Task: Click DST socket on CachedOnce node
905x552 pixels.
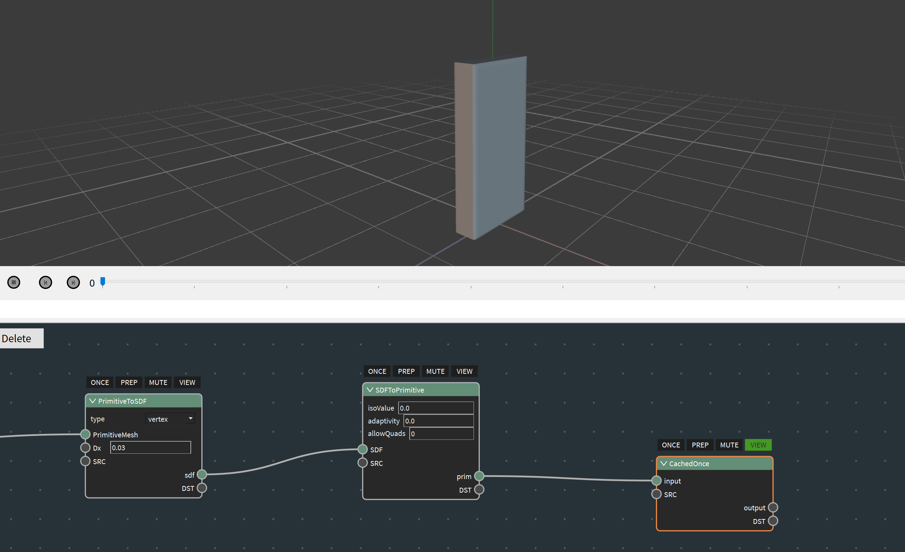Action: pos(773,521)
